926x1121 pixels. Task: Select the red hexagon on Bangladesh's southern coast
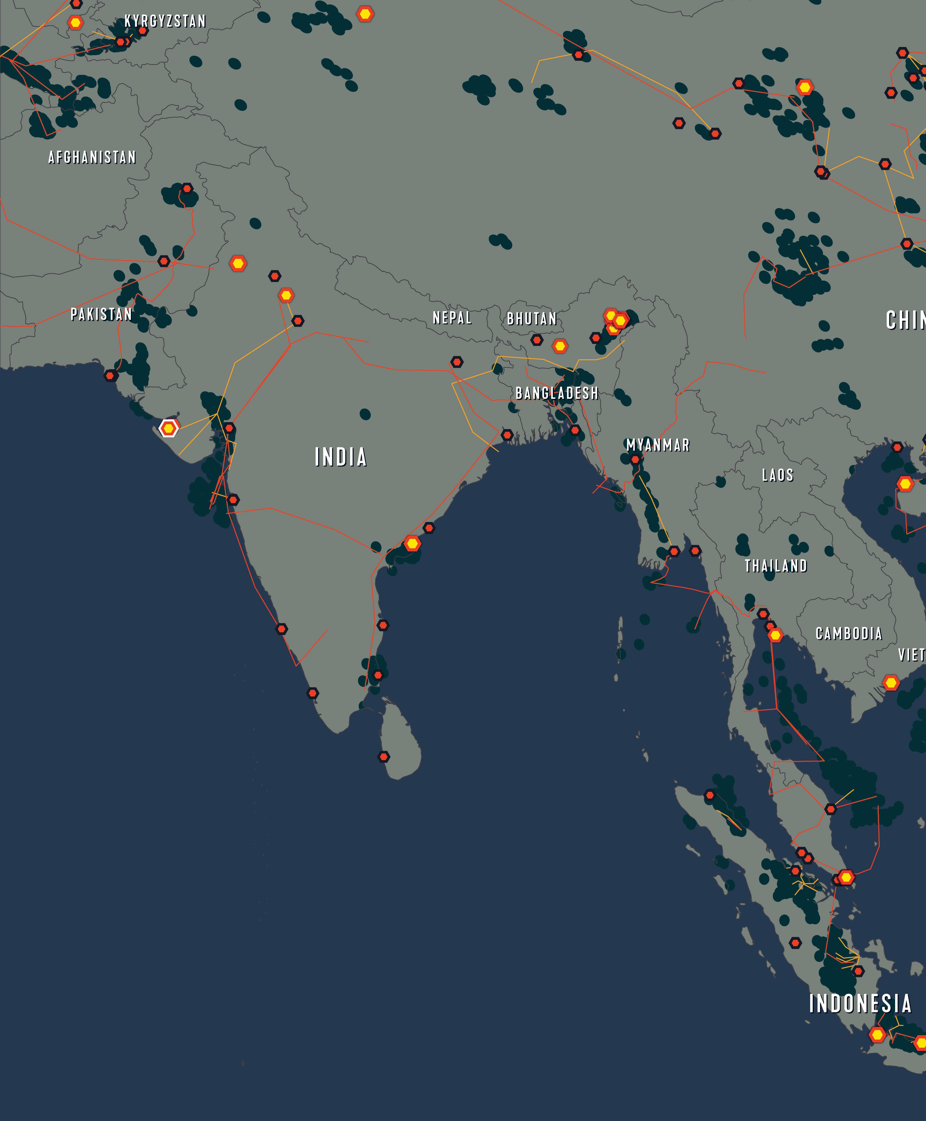tap(575, 430)
